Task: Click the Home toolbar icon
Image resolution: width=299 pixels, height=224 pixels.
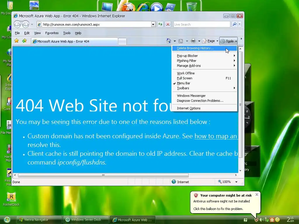Action: point(169,41)
